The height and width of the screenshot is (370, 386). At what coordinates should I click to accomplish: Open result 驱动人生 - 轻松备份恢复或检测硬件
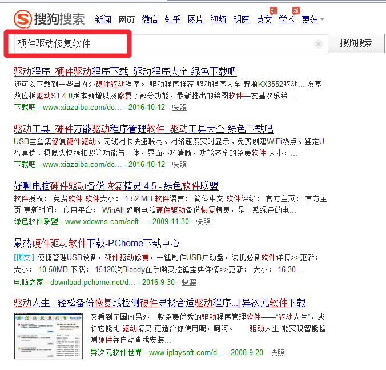(160, 303)
